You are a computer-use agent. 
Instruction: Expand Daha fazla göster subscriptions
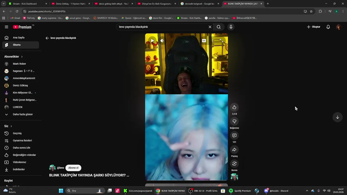pyautogui.click(x=21, y=114)
